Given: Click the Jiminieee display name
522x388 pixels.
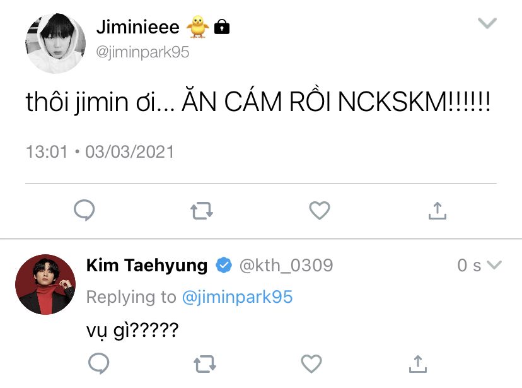Looking at the screenshot, I should (137, 27).
